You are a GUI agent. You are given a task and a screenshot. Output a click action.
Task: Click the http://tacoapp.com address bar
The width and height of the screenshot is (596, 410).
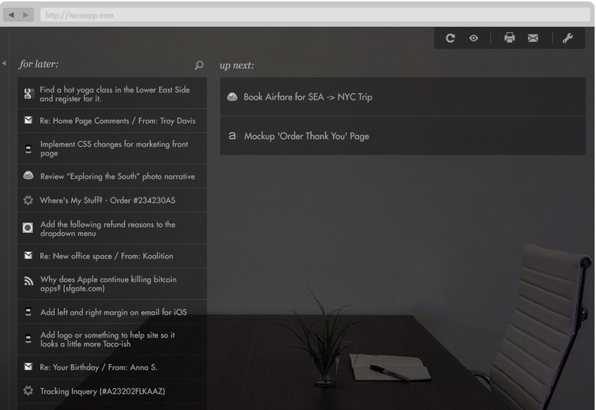[x=314, y=15]
